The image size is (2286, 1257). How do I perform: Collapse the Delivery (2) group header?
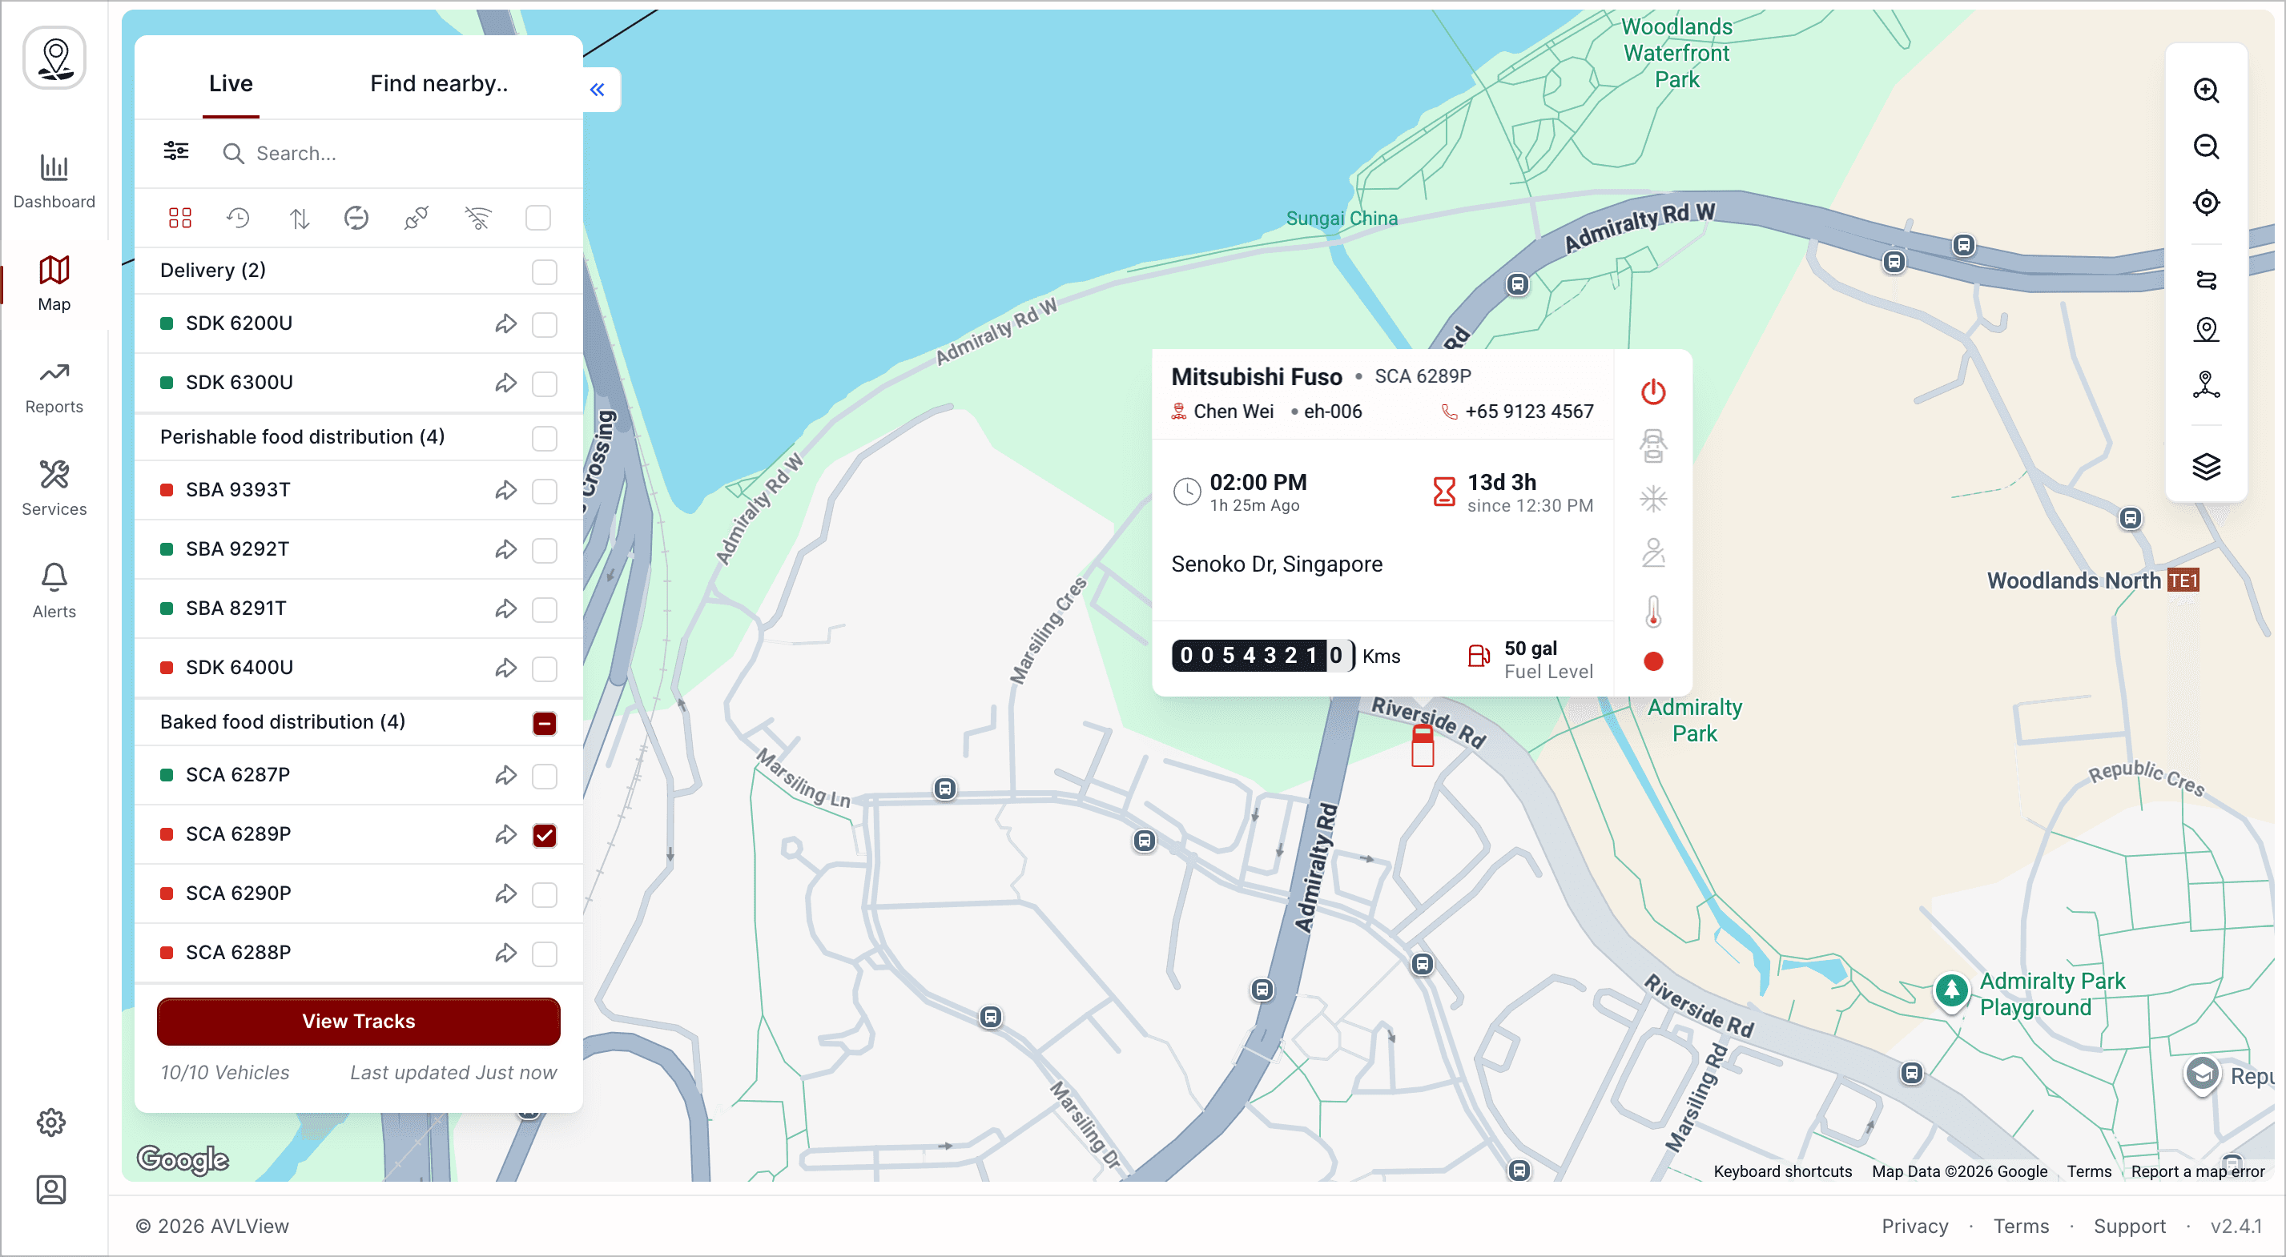(213, 270)
